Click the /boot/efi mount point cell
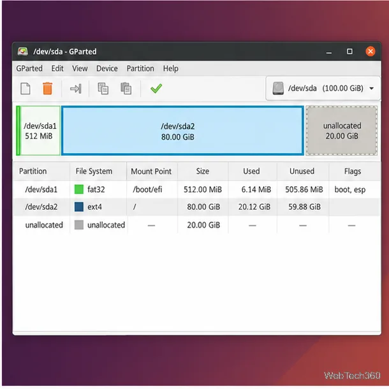 click(147, 189)
